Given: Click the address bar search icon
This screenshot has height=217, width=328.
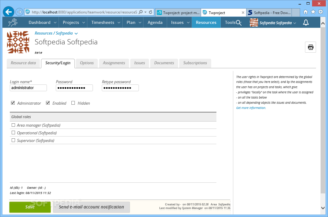Looking at the screenshot, I should 141,12.
